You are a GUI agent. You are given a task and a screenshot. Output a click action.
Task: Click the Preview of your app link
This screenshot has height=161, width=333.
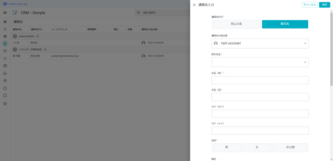[x=18, y=4]
